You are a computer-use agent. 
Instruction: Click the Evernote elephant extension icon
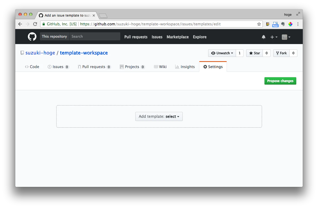point(283,24)
